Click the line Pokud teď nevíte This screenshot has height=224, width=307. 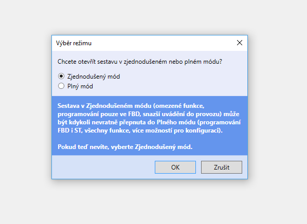tap(125, 147)
